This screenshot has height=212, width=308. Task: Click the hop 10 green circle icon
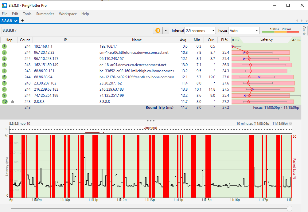(x=5, y=102)
